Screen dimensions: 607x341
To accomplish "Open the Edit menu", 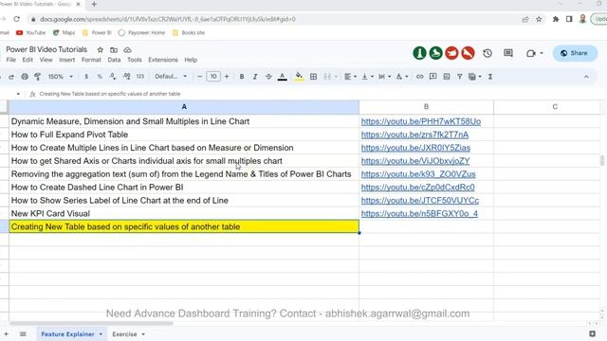I will 28,60.
